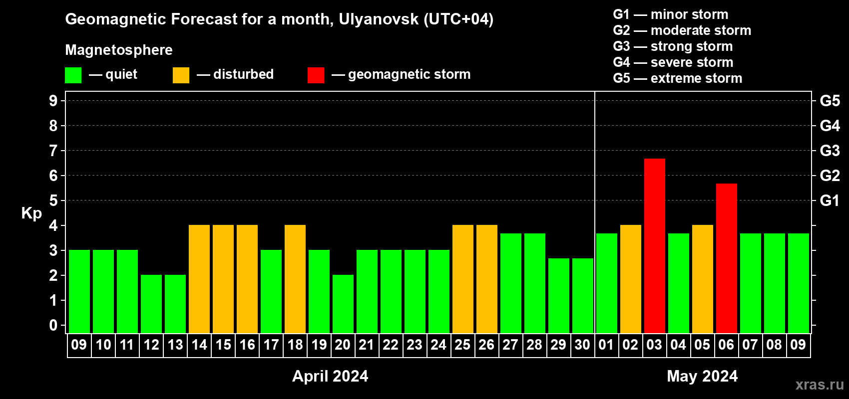This screenshot has height=399, width=849.
Task: Select the green bar for April 29
Action: 559,296
